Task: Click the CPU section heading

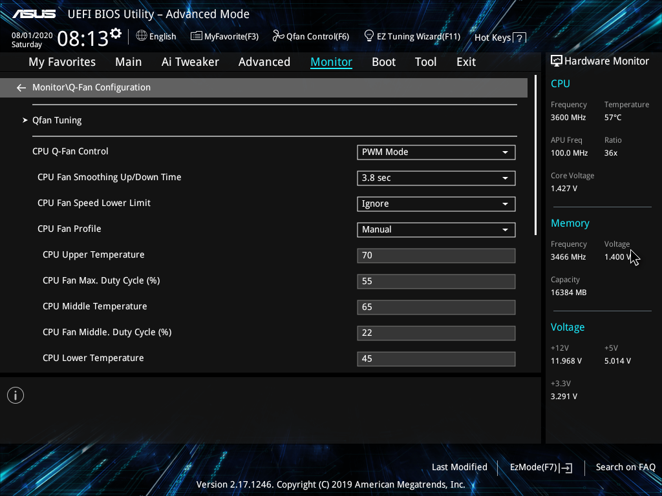Action: click(561, 84)
